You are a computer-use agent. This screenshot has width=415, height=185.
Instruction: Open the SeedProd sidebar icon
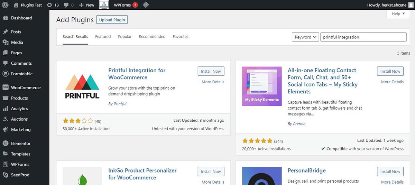(x=5, y=175)
